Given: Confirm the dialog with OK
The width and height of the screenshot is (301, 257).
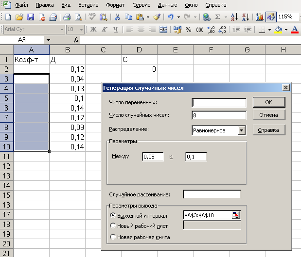Looking at the screenshot, I should coord(269,102).
